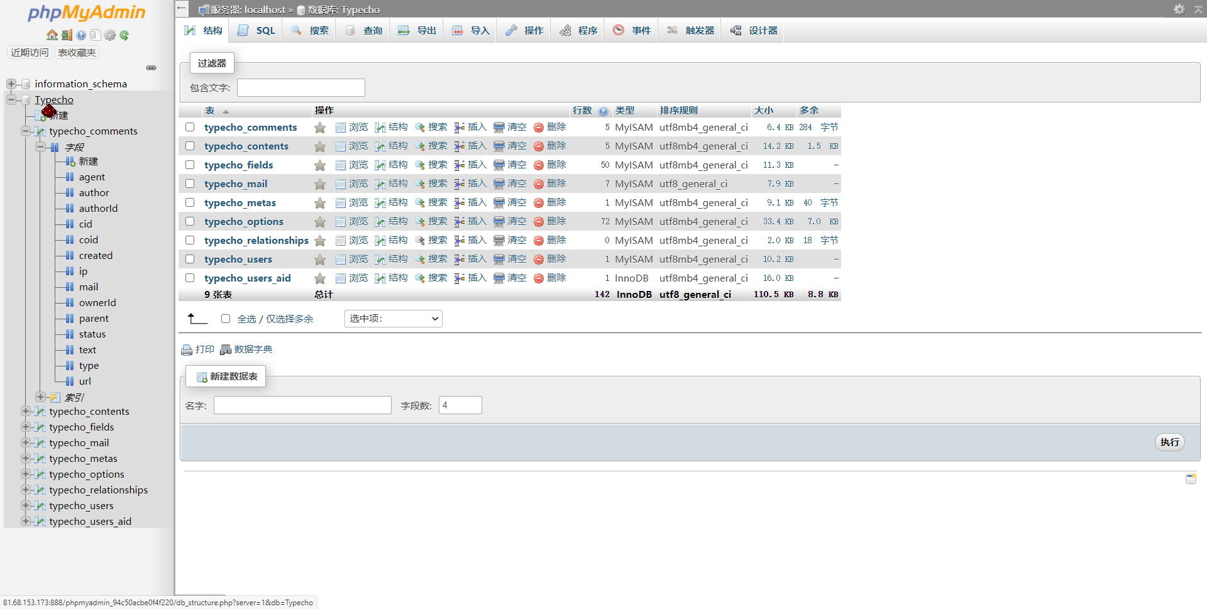The width and height of the screenshot is (1207, 609).
Task: Expand the typecho_users_aid tree node
Action: pos(26,521)
